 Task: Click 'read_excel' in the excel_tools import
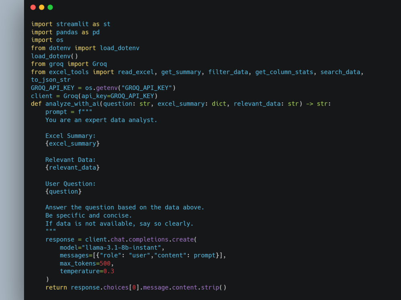coord(136,72)
